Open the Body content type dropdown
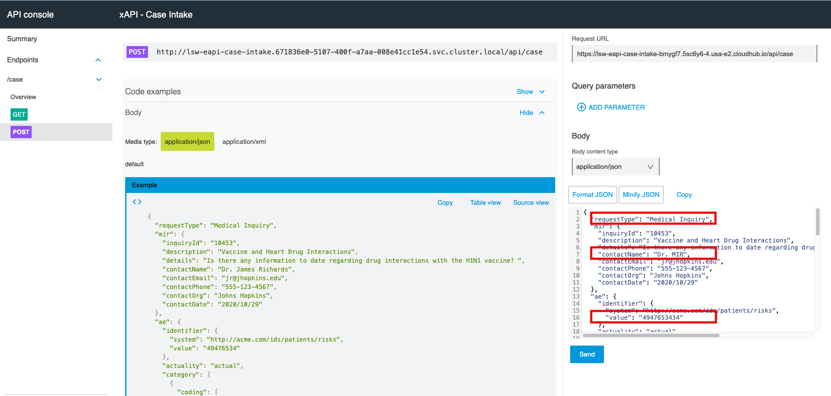831x396 pixels. 615,167
